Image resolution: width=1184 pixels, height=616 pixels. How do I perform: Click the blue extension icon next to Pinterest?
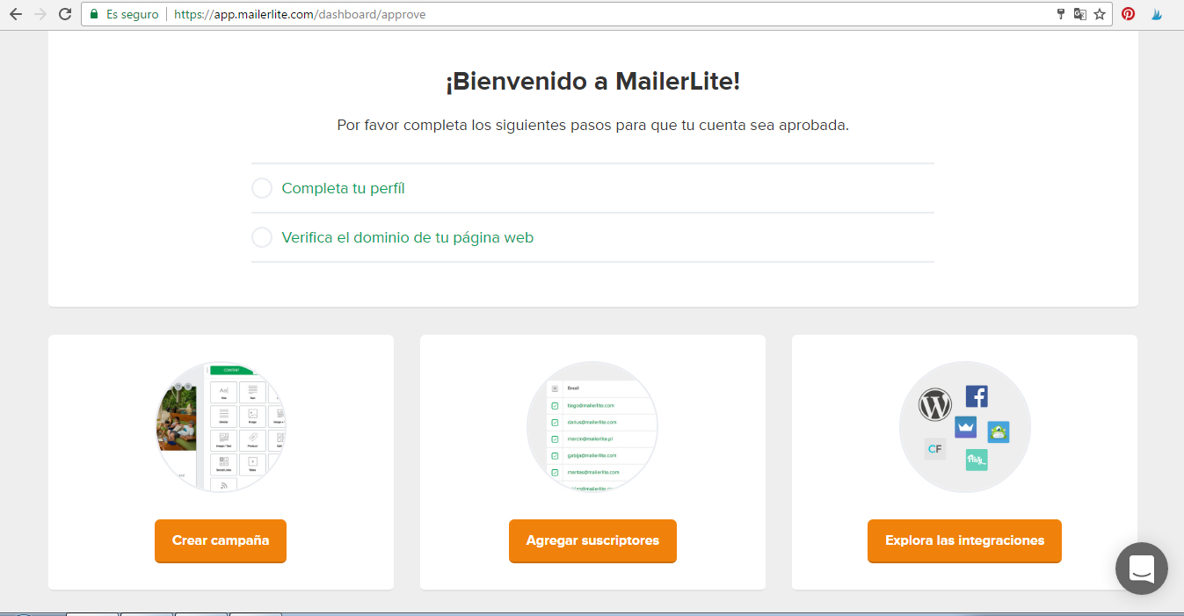(x=1158, y=14)
